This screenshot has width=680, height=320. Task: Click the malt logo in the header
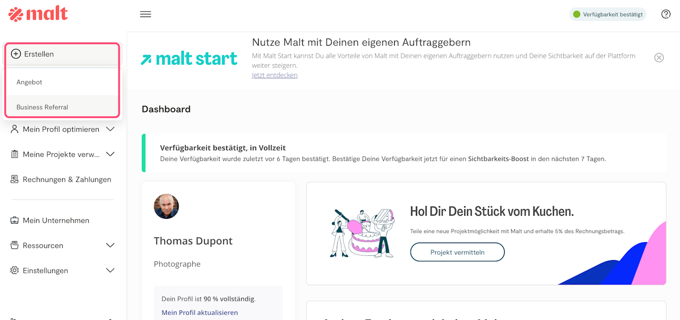point(38,14)
